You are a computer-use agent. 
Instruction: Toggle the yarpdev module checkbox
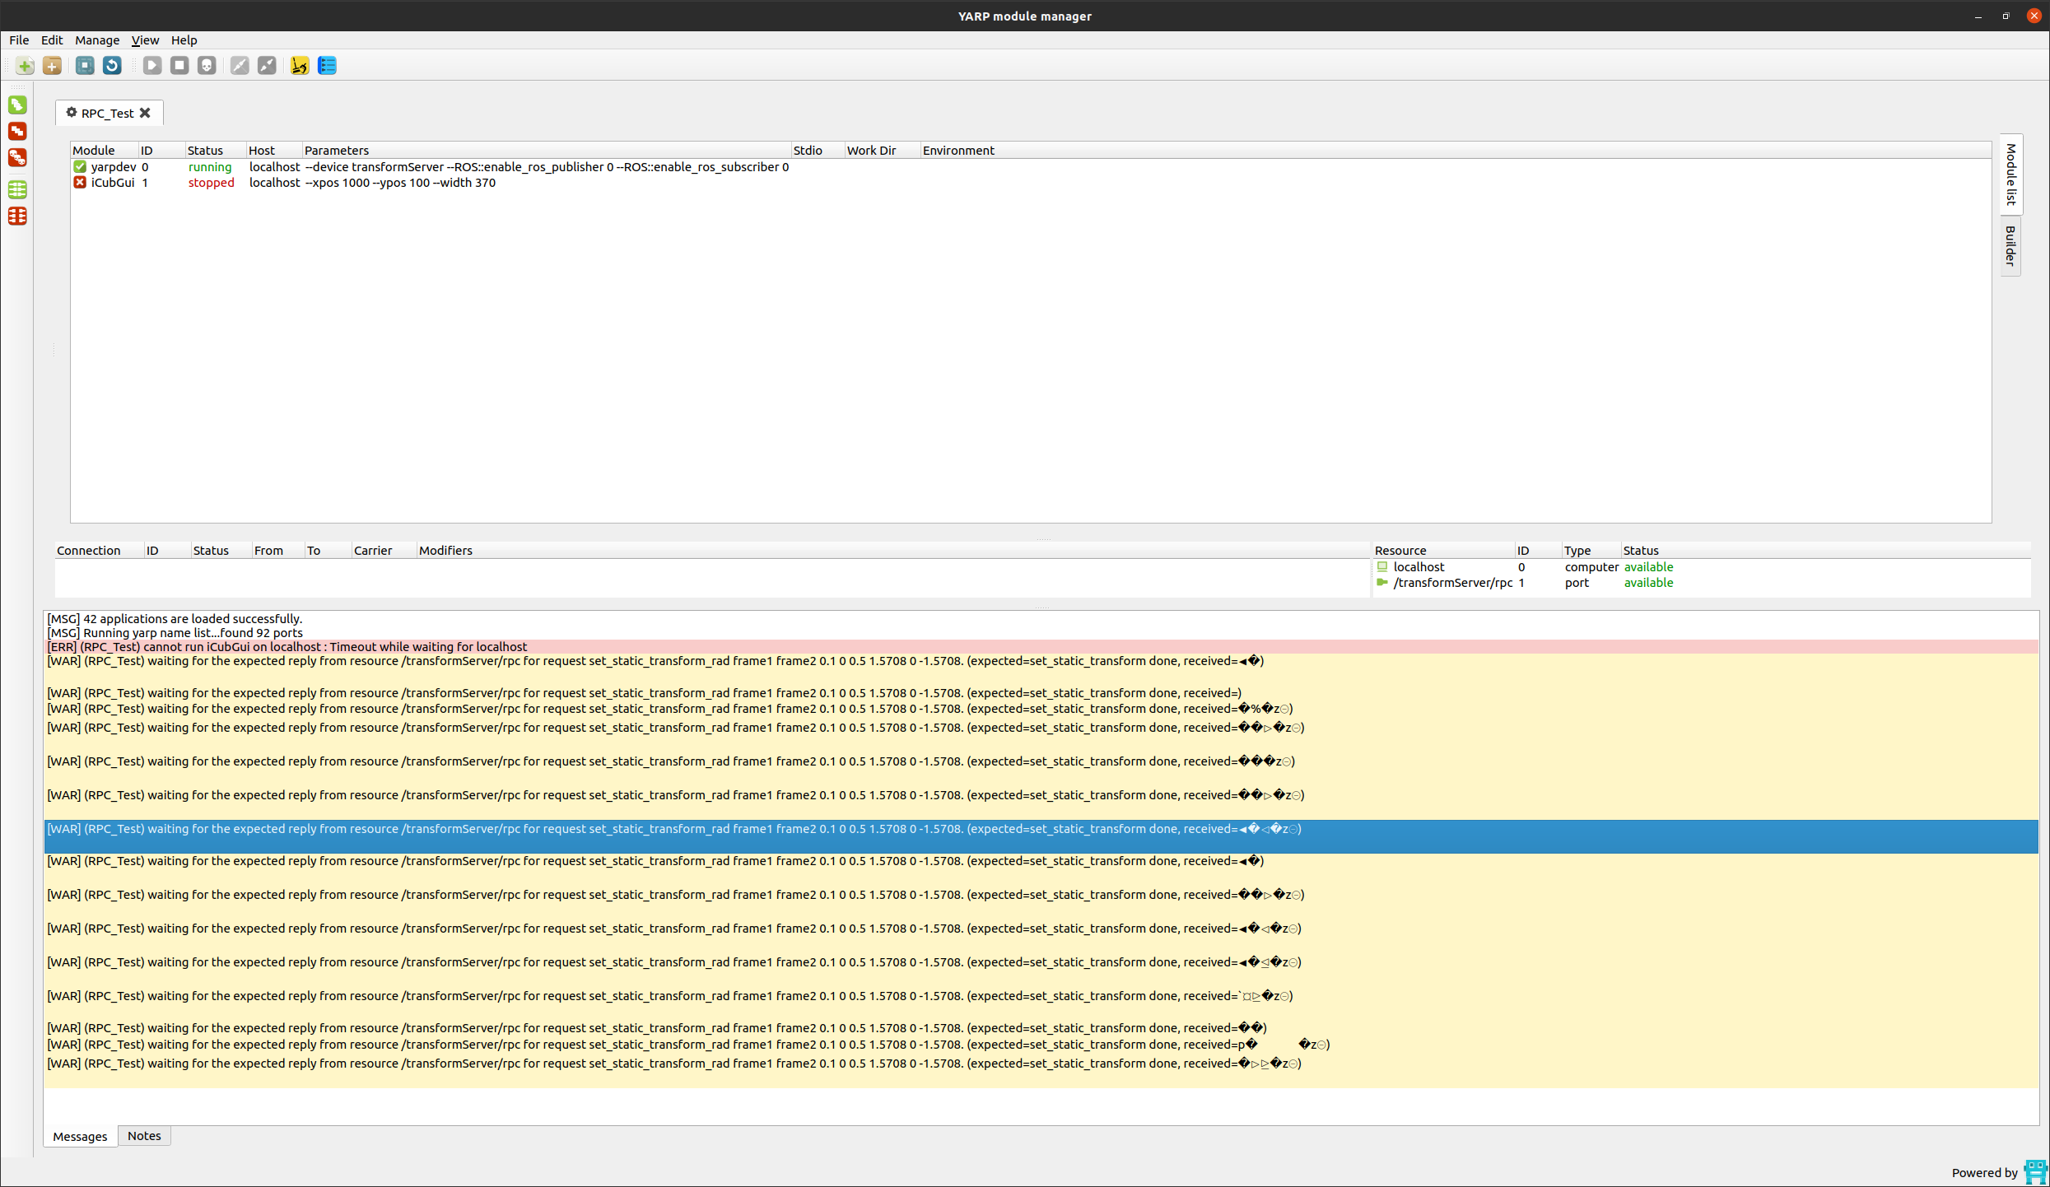tap(79, 166)
